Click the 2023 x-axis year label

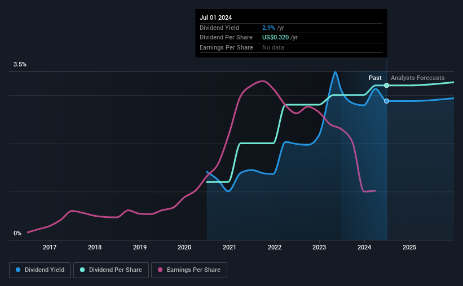click(319, 247)
